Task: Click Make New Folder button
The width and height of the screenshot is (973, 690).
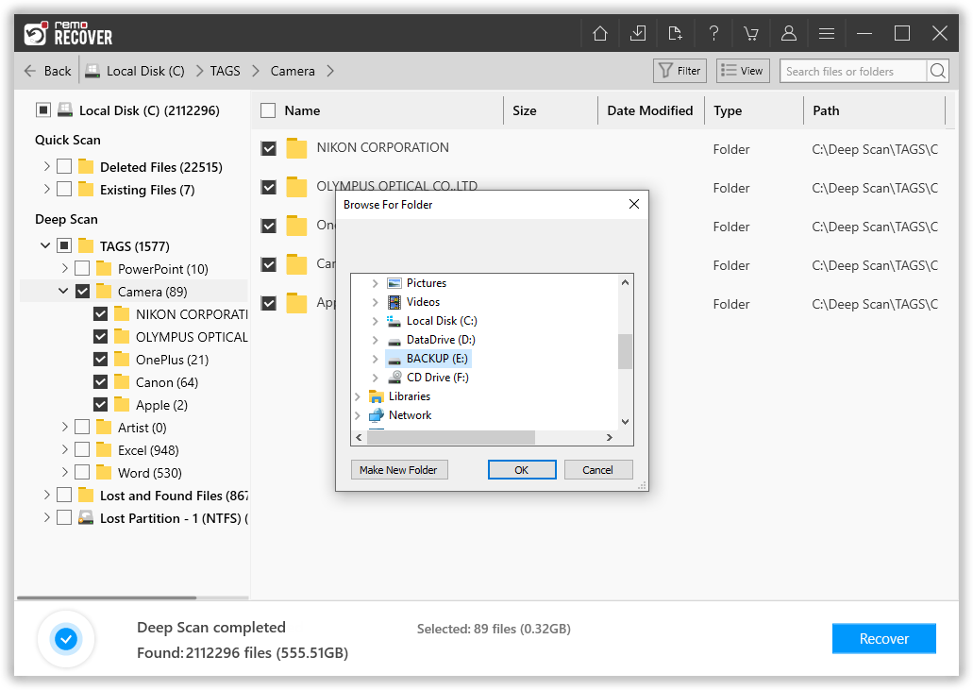Action: tap(398, 470)
